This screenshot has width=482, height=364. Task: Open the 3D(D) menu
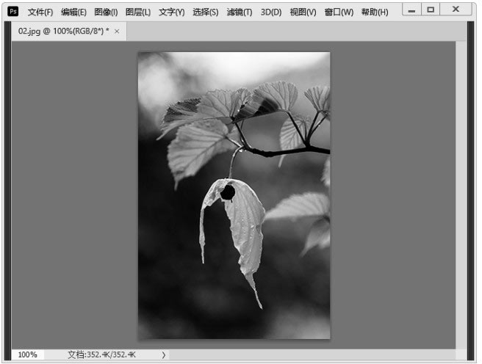coord(271,12)
